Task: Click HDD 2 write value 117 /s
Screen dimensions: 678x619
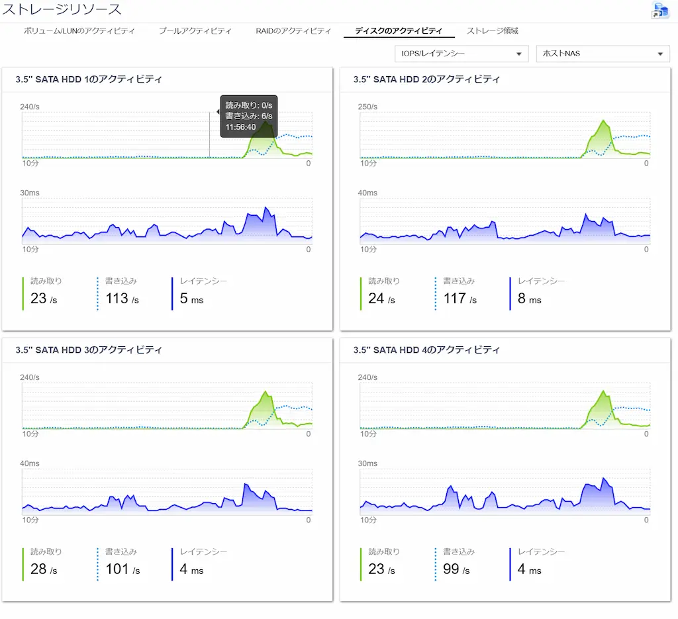Action: click(x=460, y=299)
